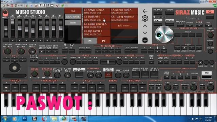Toggle the AUTO FILL button

point(67,75)
